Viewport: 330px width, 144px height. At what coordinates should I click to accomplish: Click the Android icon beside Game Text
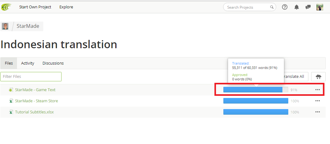(11, 90)
